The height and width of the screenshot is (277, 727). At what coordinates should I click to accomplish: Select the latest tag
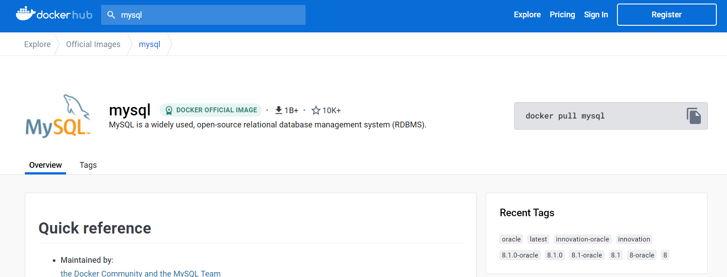click(x=538, y=239)
